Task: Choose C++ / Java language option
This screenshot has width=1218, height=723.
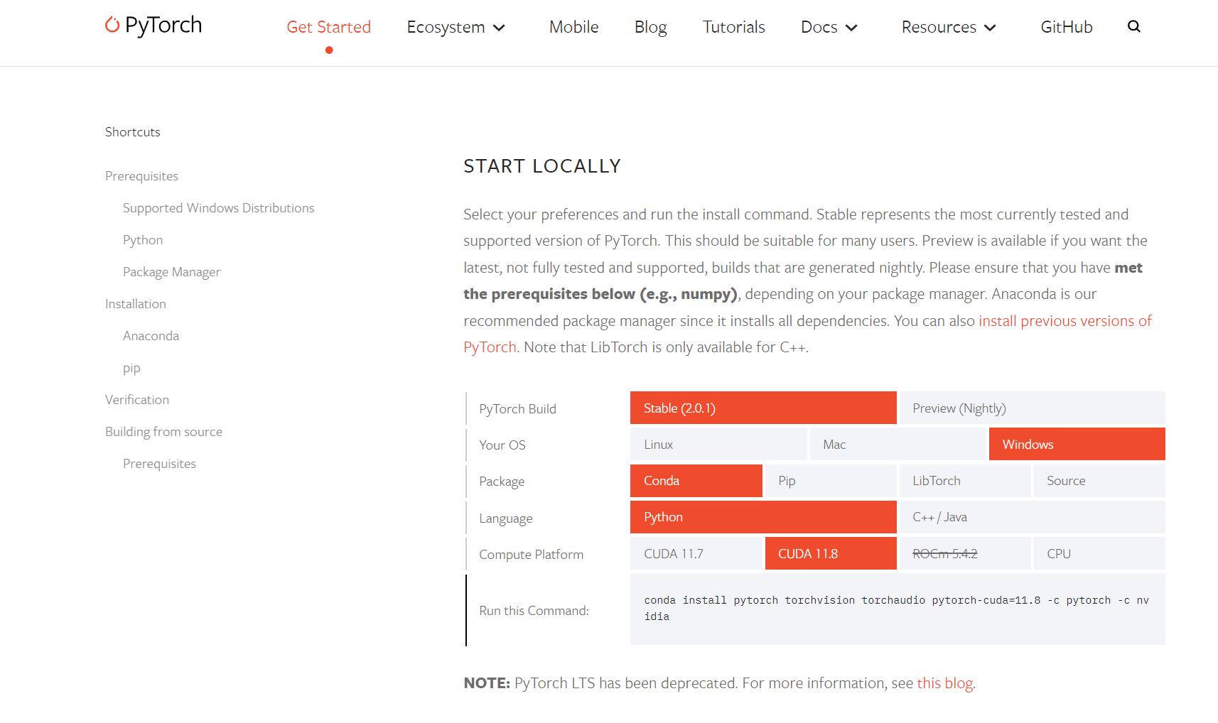Action: click(1032, 517)
